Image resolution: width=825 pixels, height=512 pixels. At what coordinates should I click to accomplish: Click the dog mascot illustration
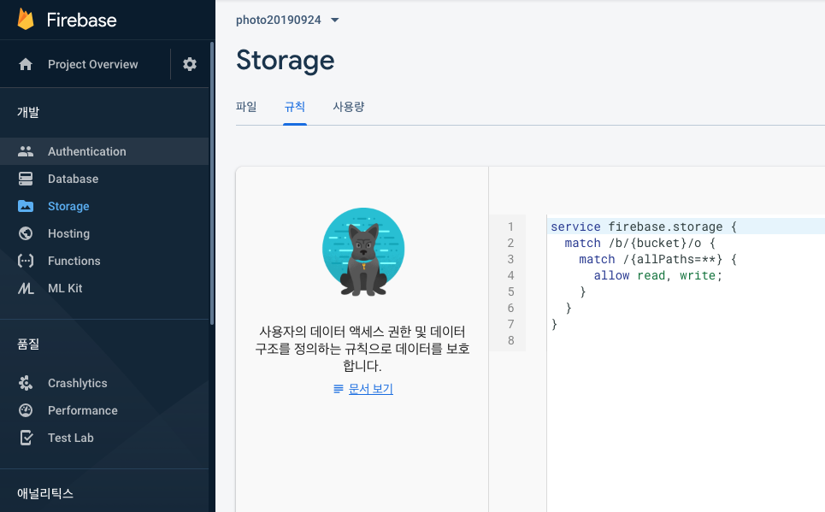coord(363,251)
